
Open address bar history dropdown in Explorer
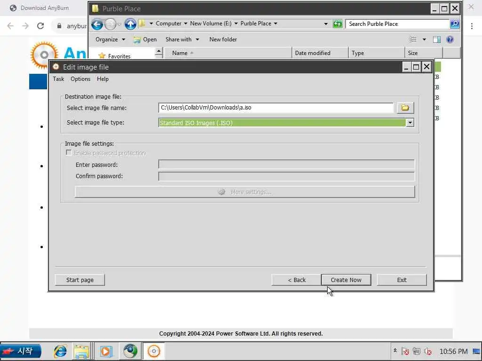(326, 24)
